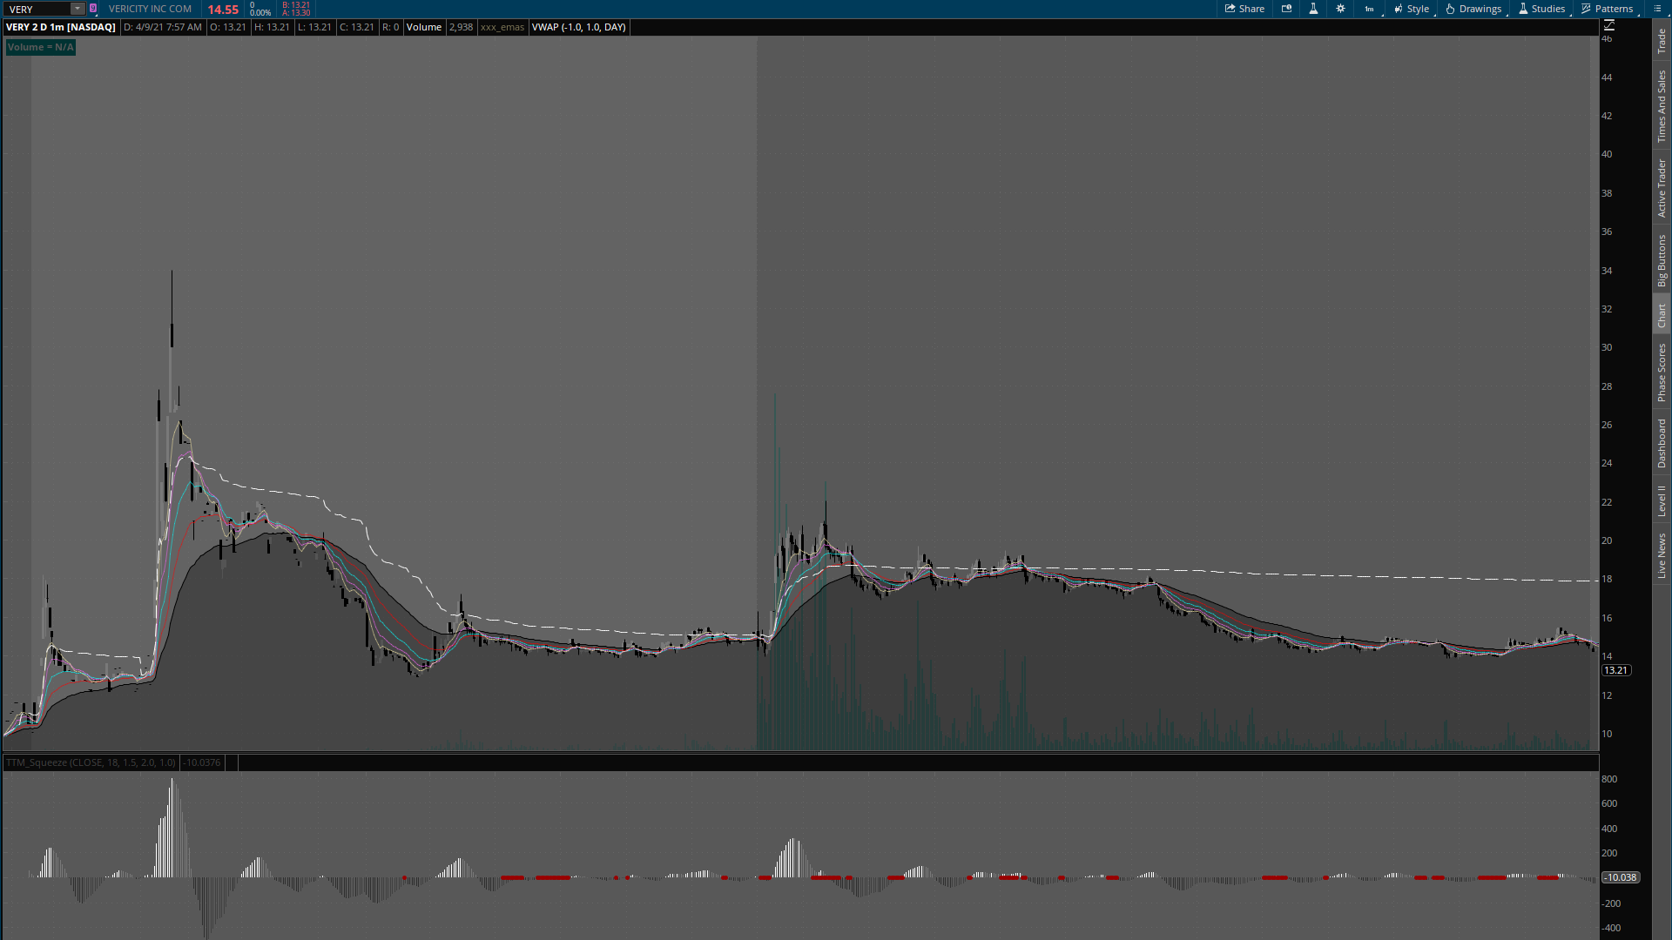Click the VWAP (-1.0, 1.0, DAY) study label

(x=578, y=27)
